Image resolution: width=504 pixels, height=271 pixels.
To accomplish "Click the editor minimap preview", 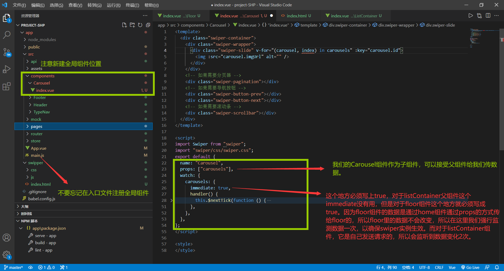I will 484,38.
